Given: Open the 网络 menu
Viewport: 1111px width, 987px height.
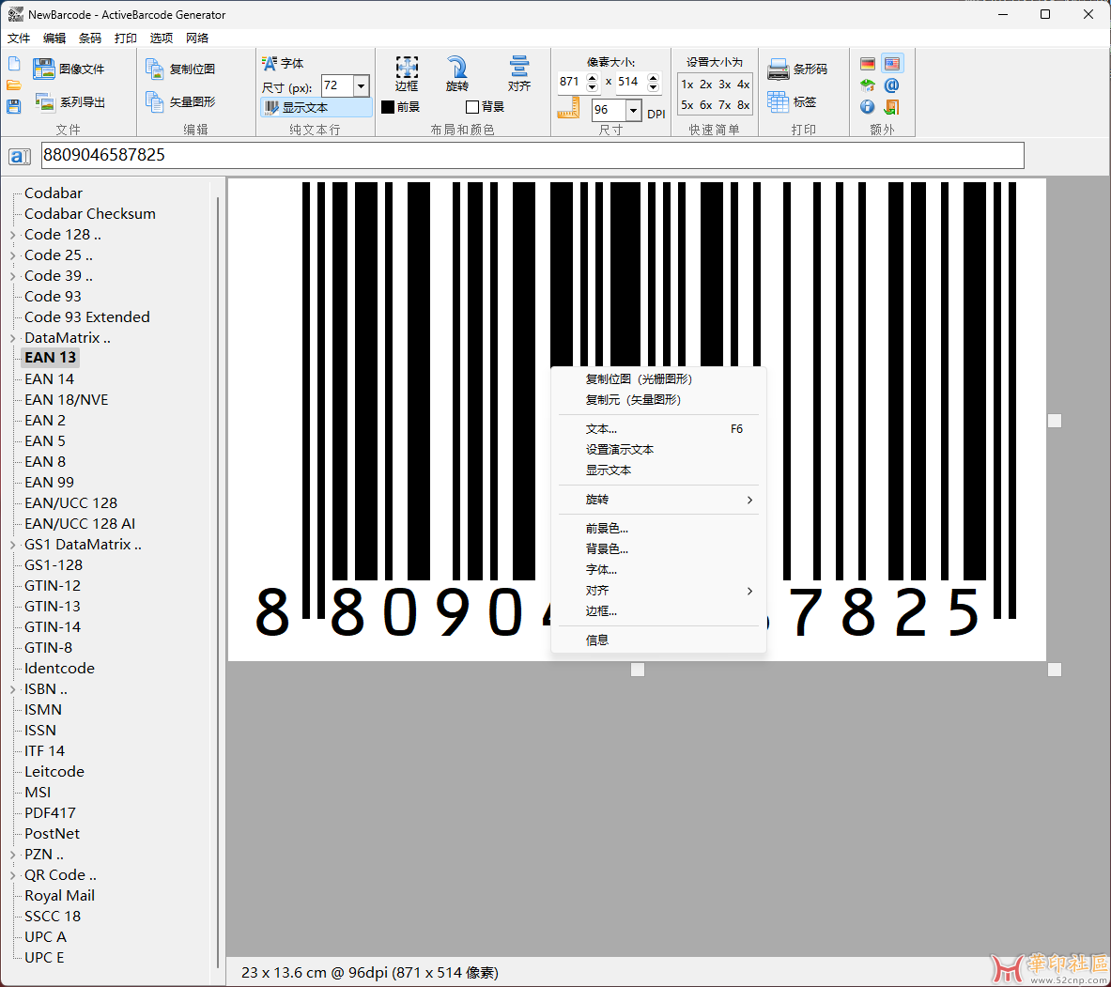Looking at the screenshot, I should point(197,39).
